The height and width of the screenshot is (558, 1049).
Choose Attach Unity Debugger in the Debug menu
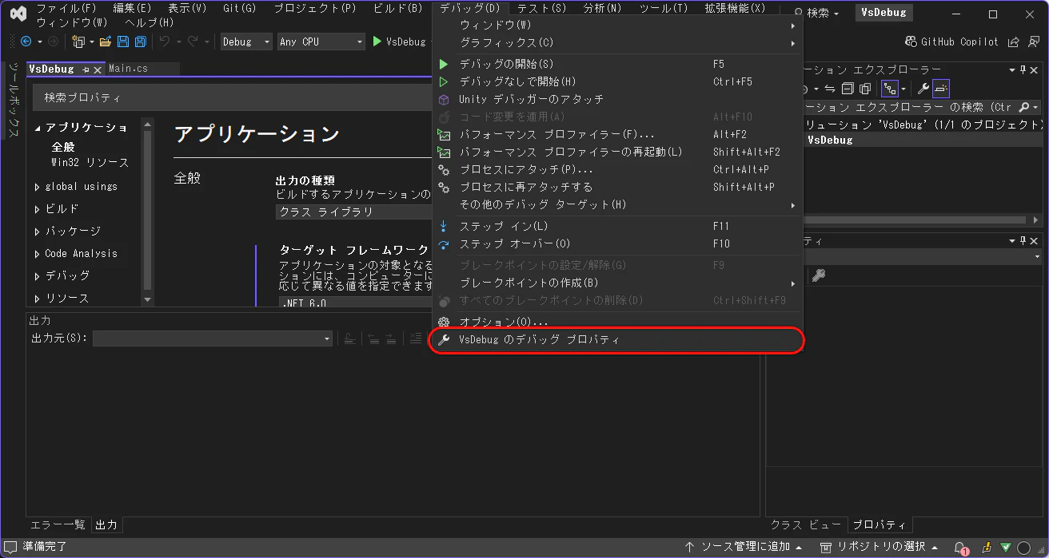click(x=617, y=99)
